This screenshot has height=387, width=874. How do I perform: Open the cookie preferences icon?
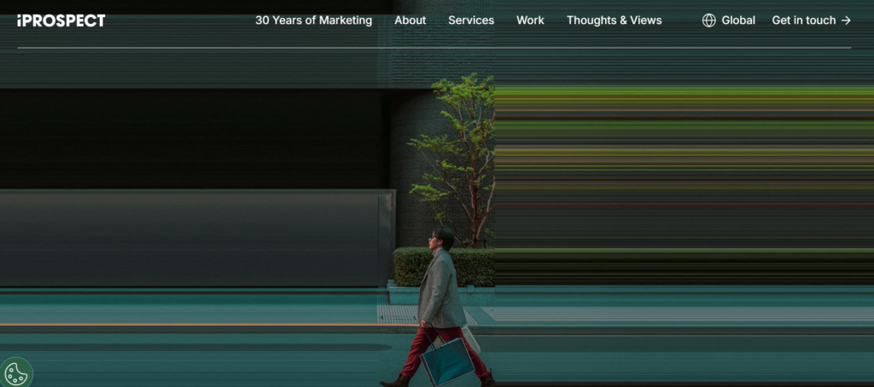point(16,373)
